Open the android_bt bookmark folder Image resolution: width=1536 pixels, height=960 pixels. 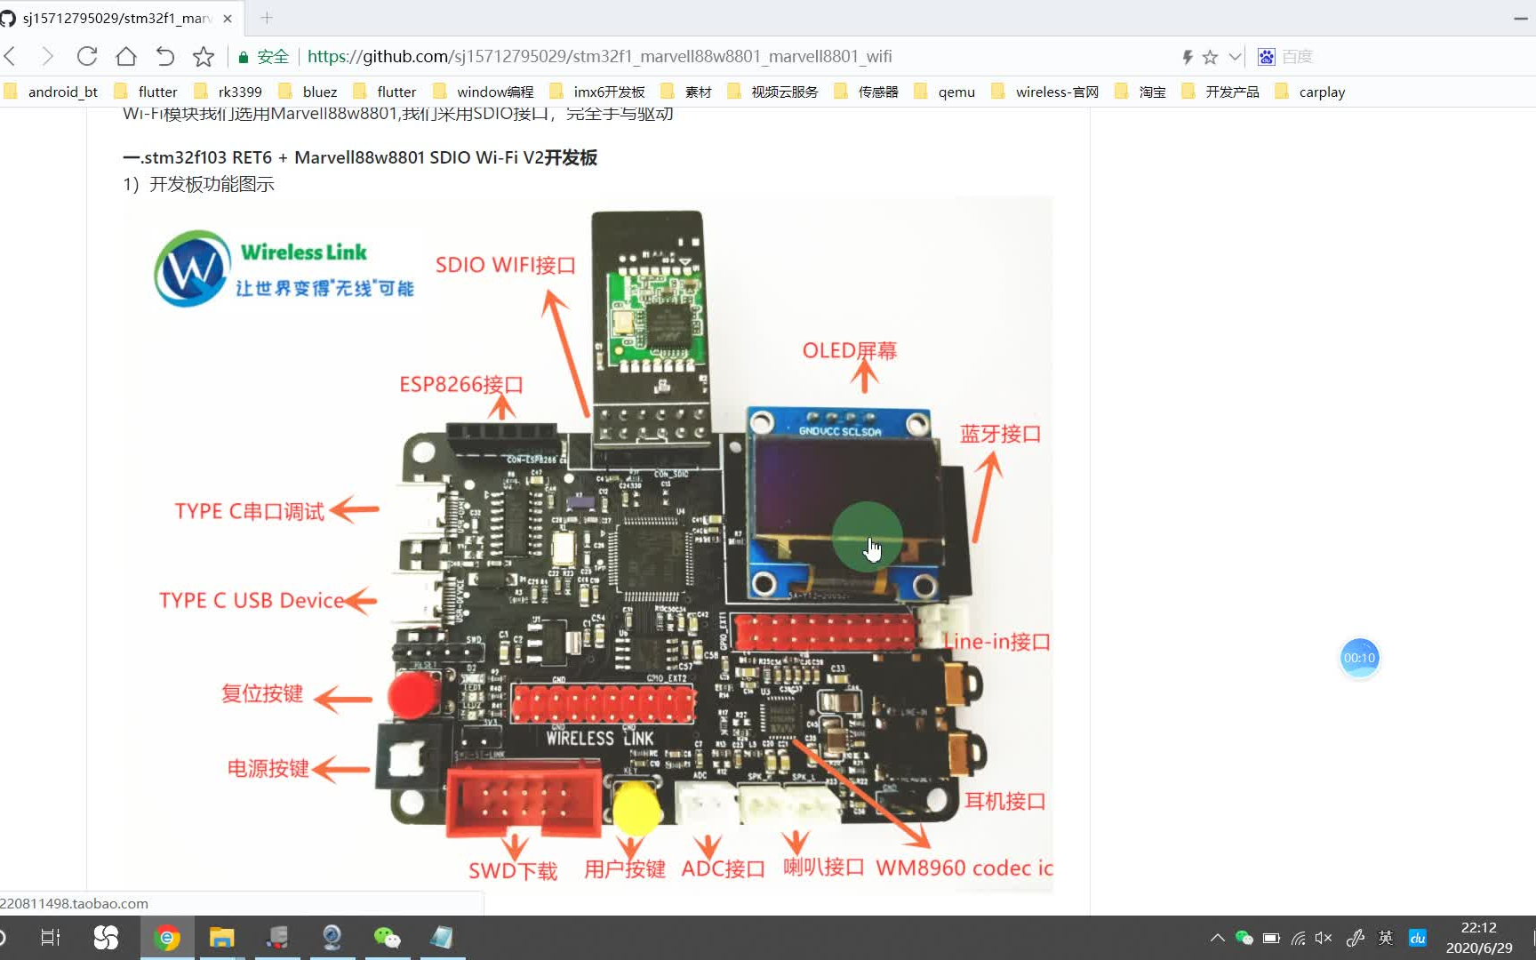coord(52,92)
